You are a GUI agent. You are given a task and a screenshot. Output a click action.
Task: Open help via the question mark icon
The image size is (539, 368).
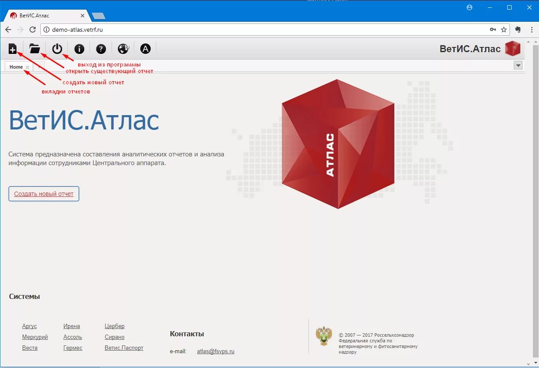pos(101,49)
